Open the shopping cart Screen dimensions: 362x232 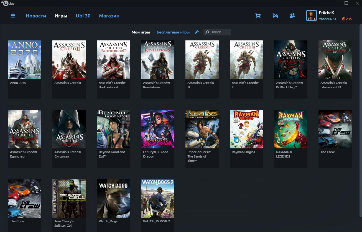point(258,16)
